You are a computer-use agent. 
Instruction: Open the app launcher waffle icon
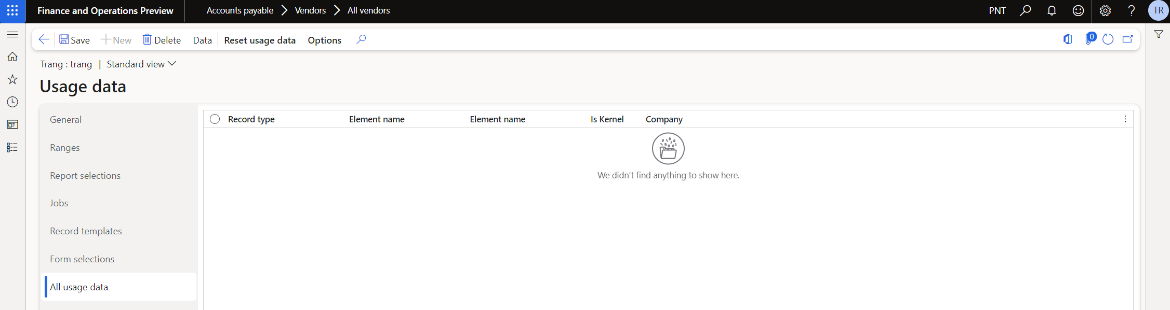pyautogui.click(x=12, y=10)
